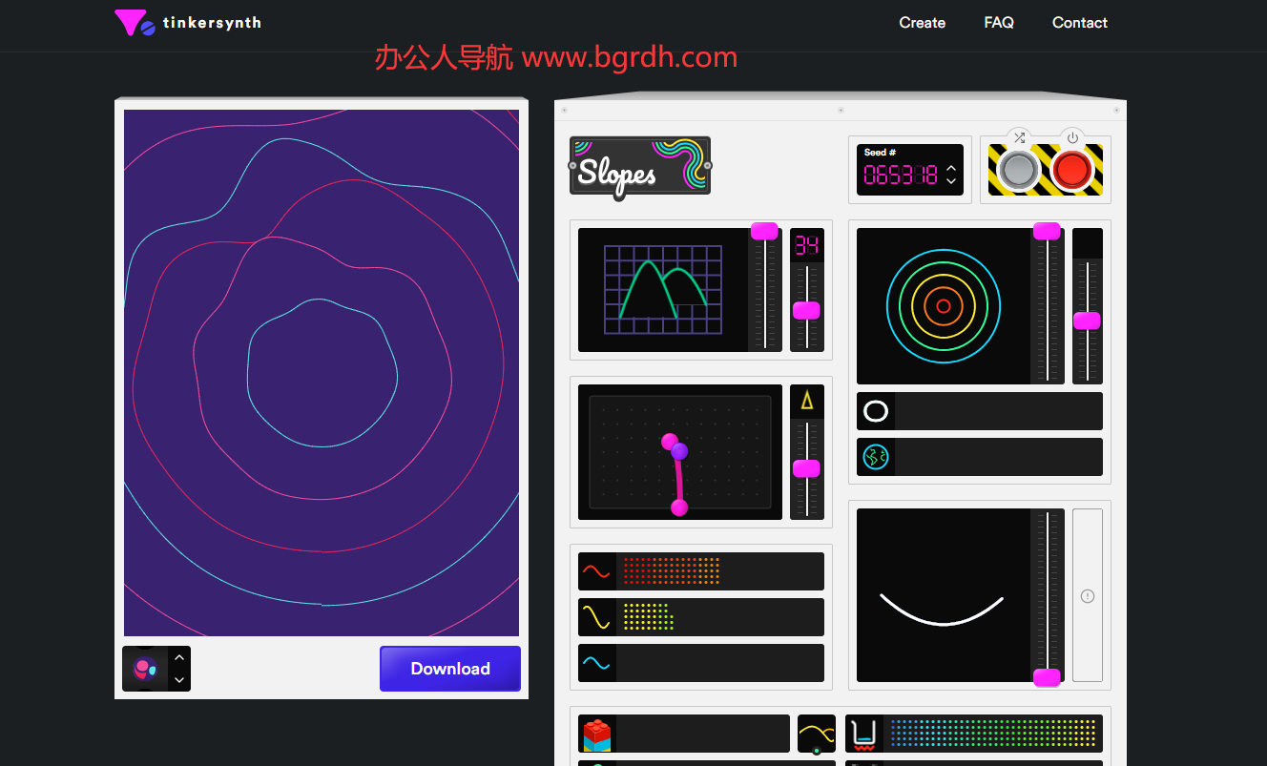Toggle the yellow wave curve switch
This screenshot has width=1267, height=766.
[x=816, y=735]
